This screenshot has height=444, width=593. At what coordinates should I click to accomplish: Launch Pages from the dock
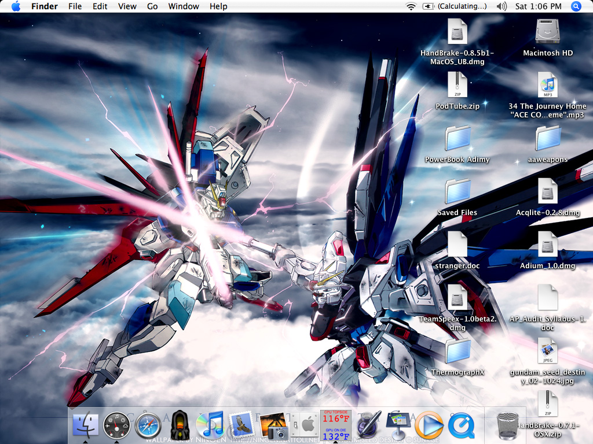[x=368, y=425]
